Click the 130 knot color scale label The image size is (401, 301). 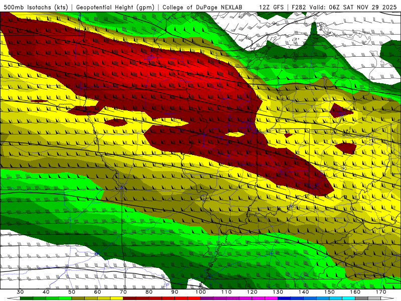pos(278,292)
